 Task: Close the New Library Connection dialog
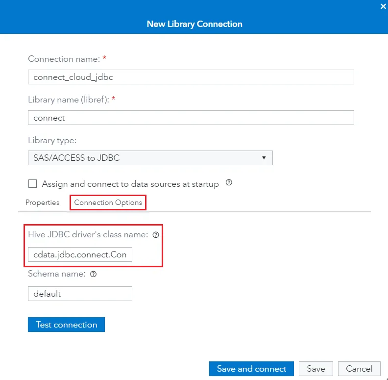pos(383,6)
